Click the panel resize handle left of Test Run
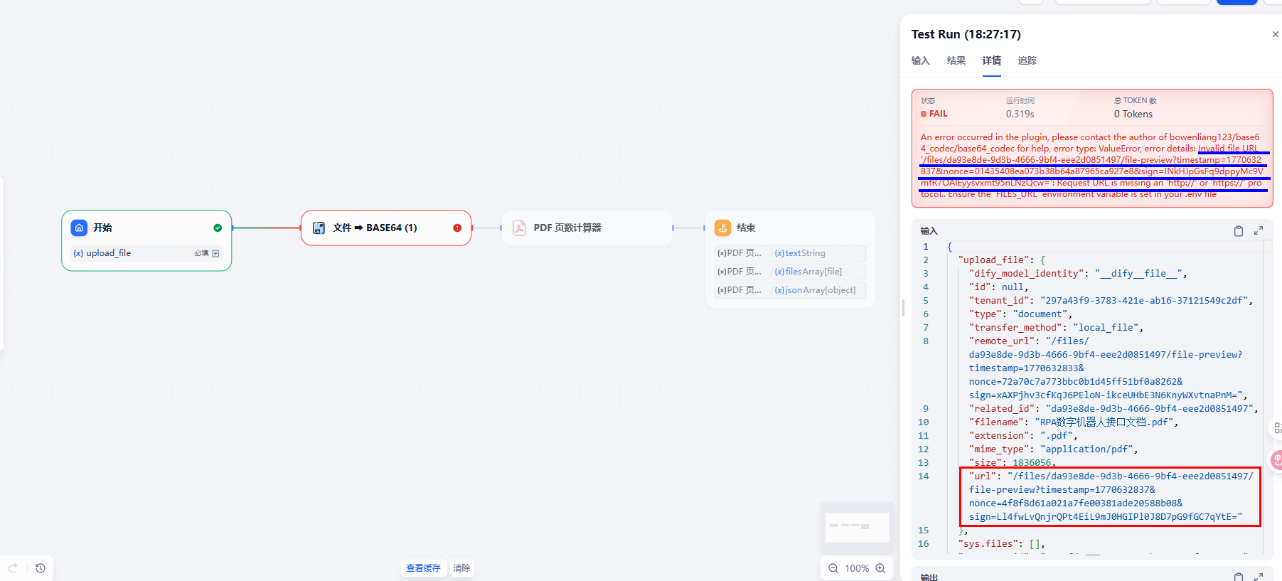 [903, 308]
